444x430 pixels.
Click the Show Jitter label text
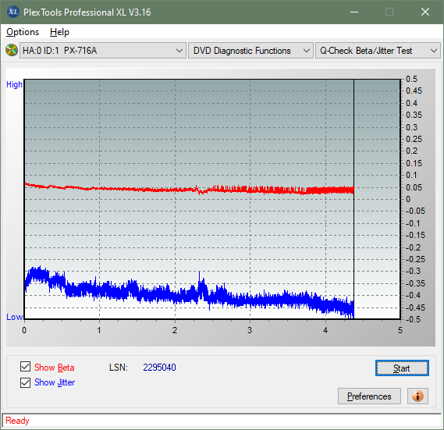55,382
